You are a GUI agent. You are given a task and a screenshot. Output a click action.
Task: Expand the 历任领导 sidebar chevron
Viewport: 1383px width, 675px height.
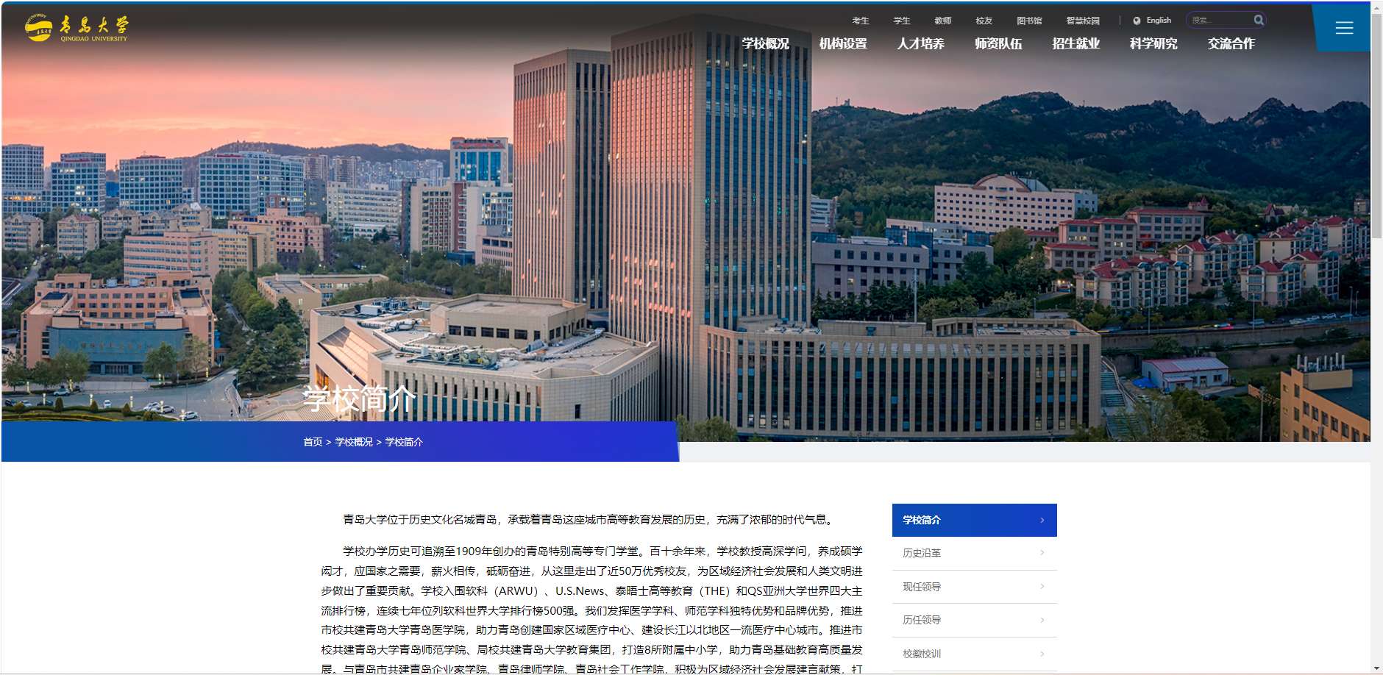(x=1042, y=620)
